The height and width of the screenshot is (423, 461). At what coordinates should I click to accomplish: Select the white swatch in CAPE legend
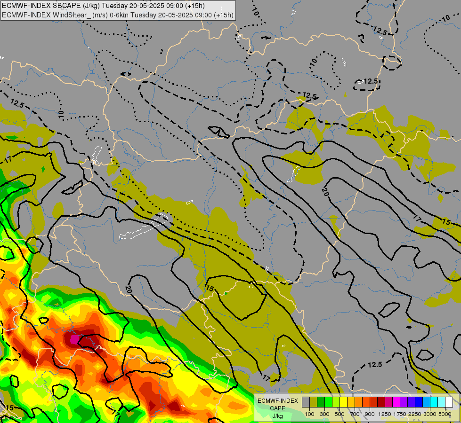[x=449, y=402]
